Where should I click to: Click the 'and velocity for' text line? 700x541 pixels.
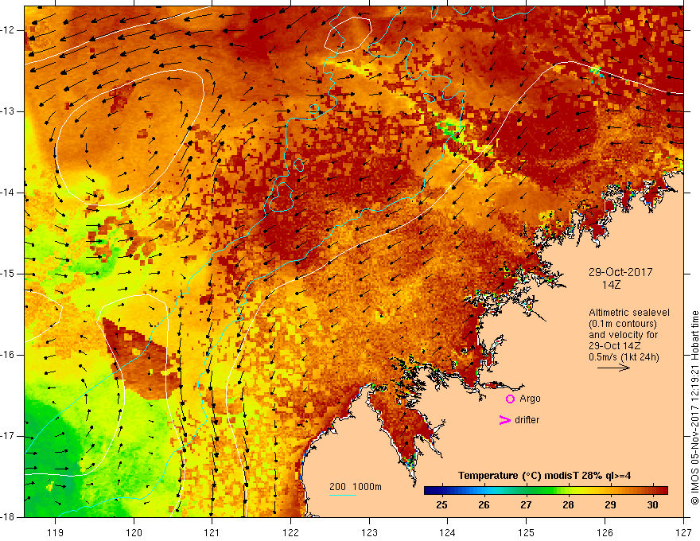click(x=623, y=335)
